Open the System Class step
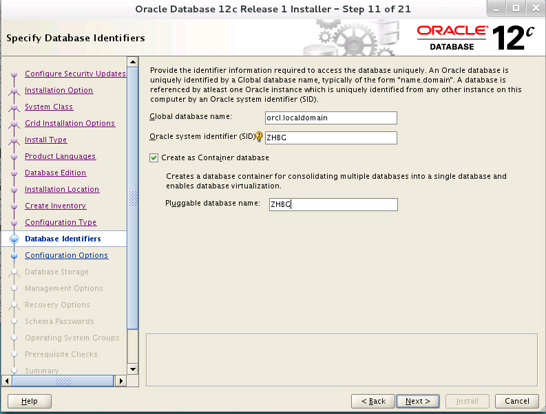546x414 pixels. [x=49, y=107]
